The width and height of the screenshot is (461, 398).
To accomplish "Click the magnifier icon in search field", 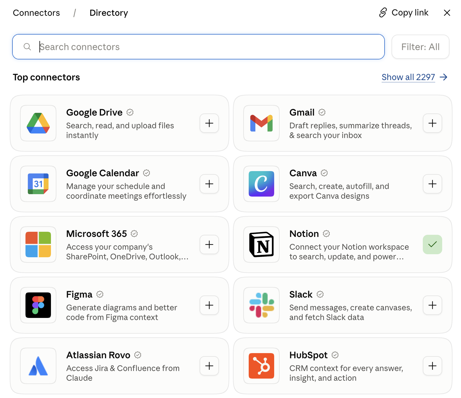I will tap(27, 47).
